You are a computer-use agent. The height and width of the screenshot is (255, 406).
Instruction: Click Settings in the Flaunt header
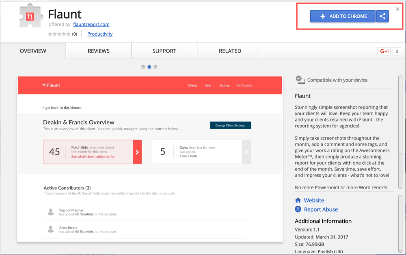[225, 85]
